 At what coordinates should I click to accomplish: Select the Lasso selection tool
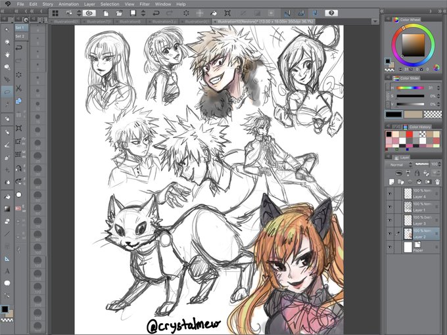(x=7, y=92)
